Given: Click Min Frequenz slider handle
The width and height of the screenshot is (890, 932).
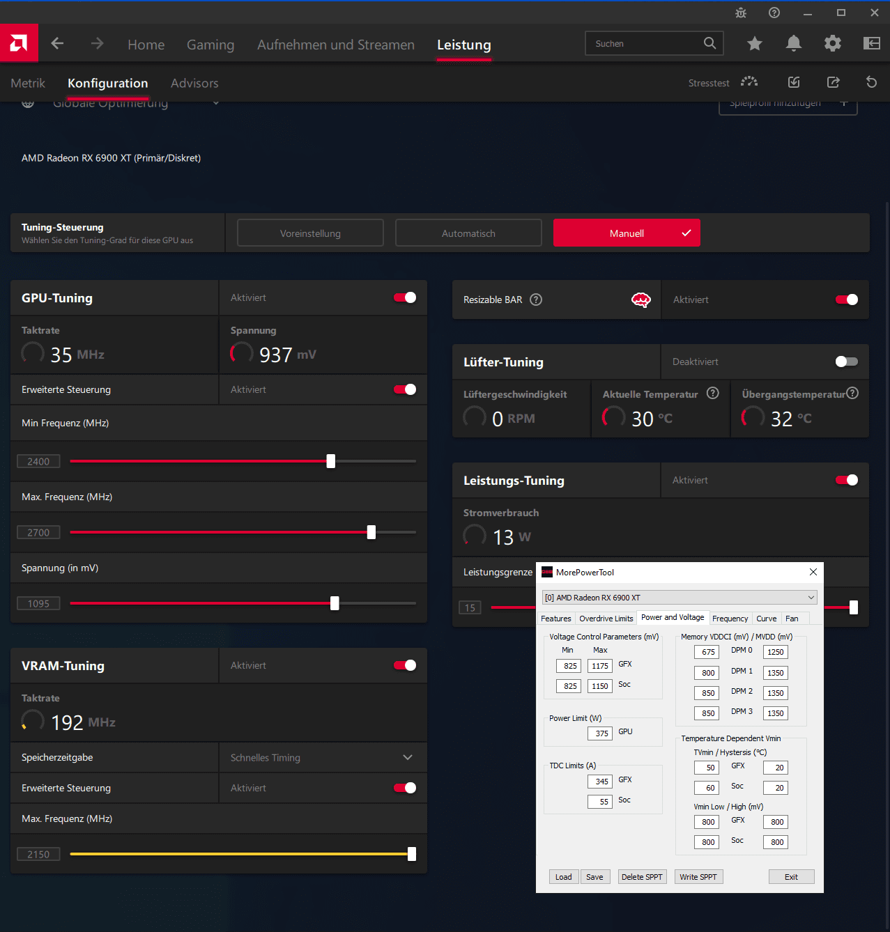Looking at the screenshot, I should [x=331, y=461].
